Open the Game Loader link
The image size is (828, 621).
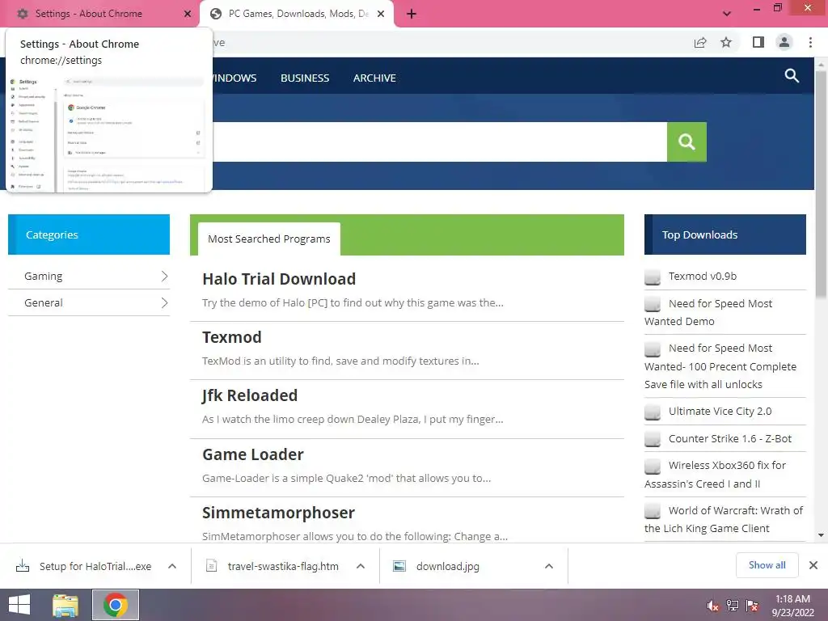pos(253,454)
